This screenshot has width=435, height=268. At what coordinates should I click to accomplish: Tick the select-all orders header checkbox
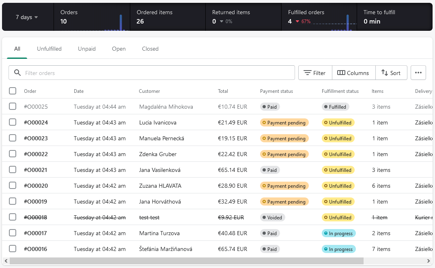13,91
